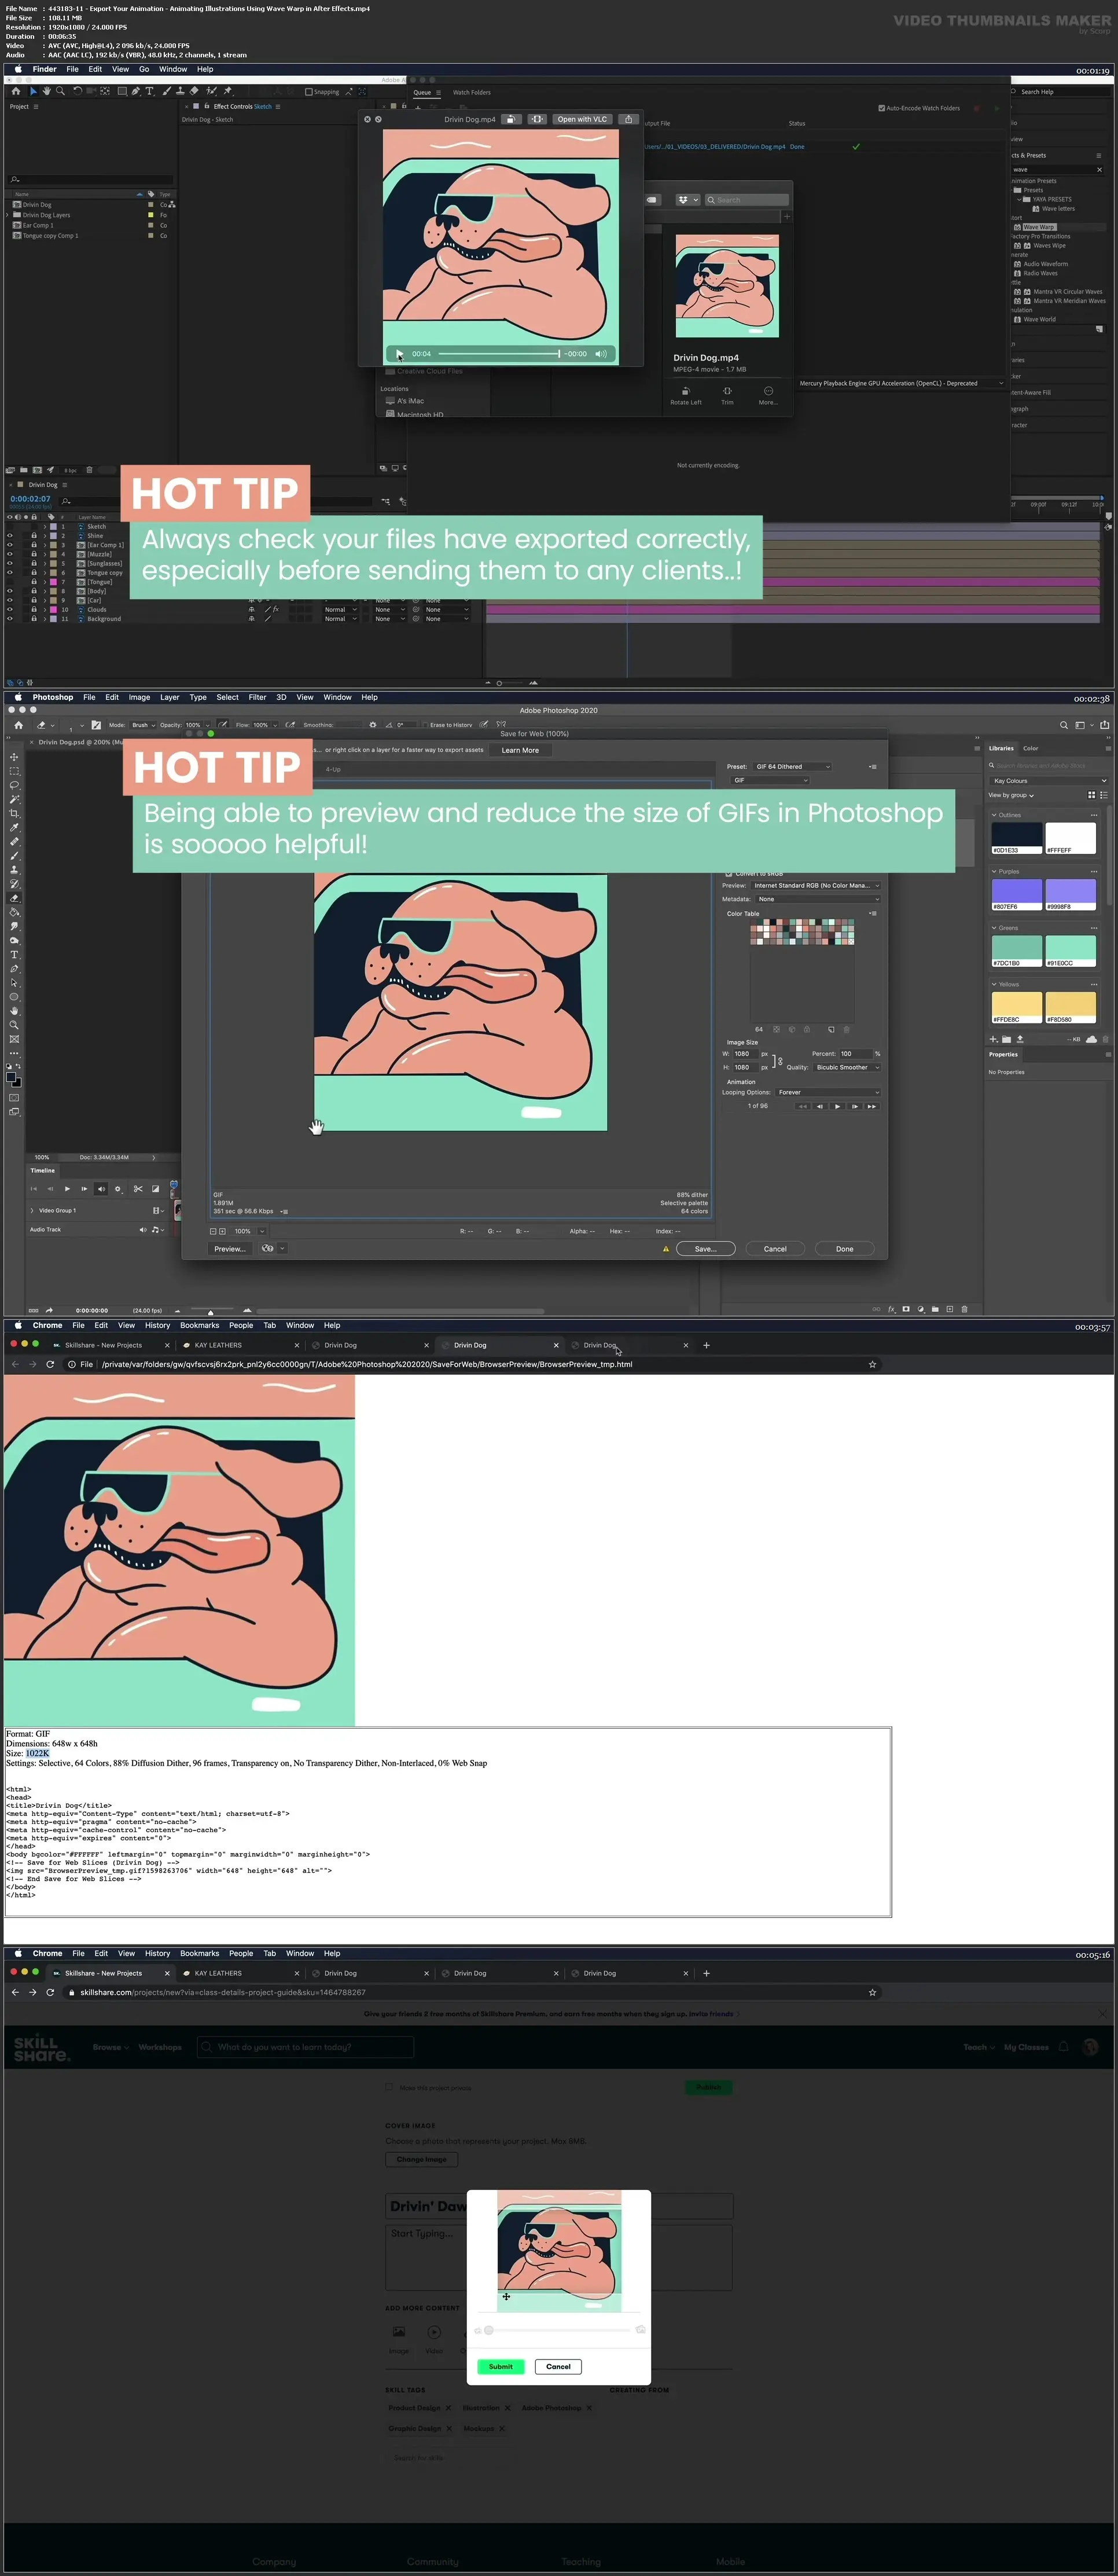
Task: Go to the last animation frame in Save for Web
Action: tap(872, 1106)
